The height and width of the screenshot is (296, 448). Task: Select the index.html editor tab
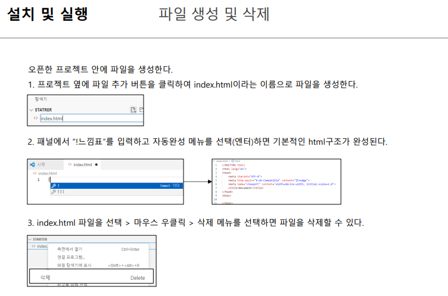pos(83,164)
